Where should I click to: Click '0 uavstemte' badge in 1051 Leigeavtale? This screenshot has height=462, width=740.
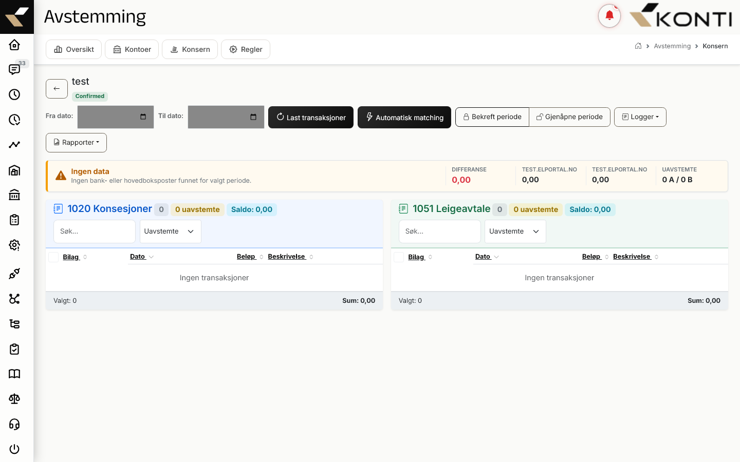[536, 209]
